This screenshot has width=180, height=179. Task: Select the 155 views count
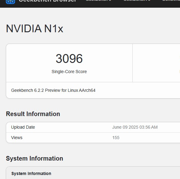[x=116, y=138]
